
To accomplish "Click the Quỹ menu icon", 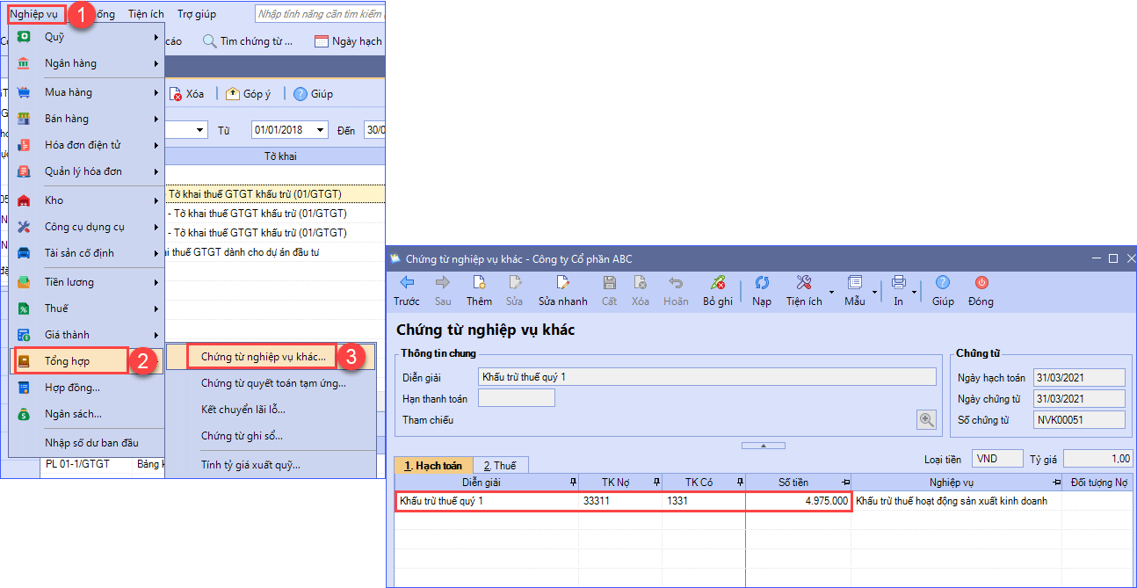I will coord(25,37).
